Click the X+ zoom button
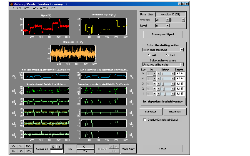Image resolution: width=250 pixels, height=156 pixels. pos(13,146)
